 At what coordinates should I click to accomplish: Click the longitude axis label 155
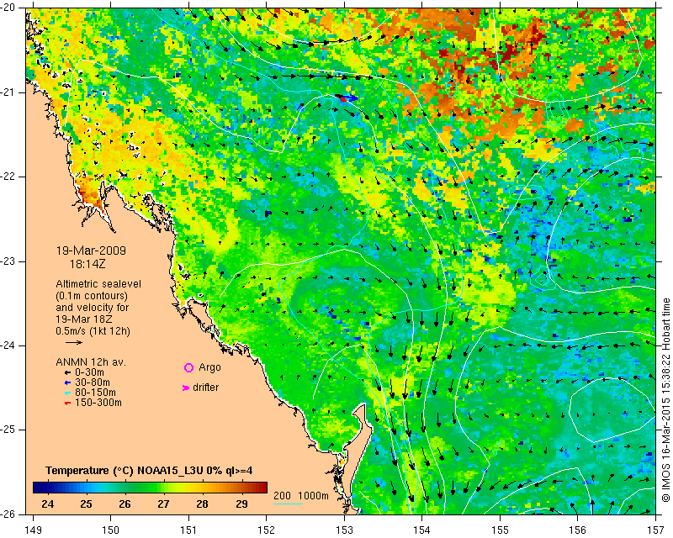pyautogui.click(x=500, y=530)
